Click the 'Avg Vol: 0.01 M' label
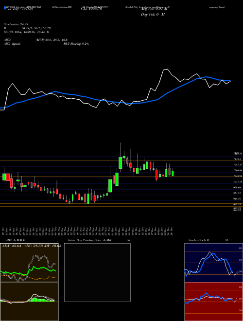Screen dimensions: 243x321 tap(154, 9)
